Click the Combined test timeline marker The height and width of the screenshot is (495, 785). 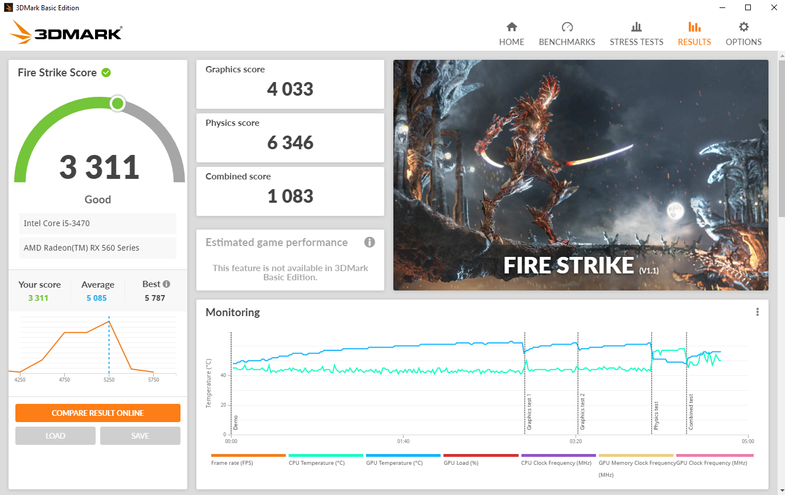tap(691, 412)
